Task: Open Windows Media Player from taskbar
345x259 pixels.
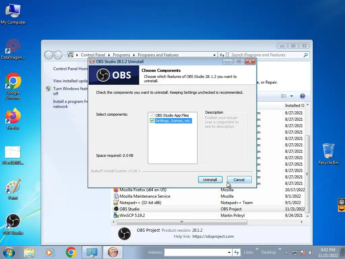Action: click(50, 252)
